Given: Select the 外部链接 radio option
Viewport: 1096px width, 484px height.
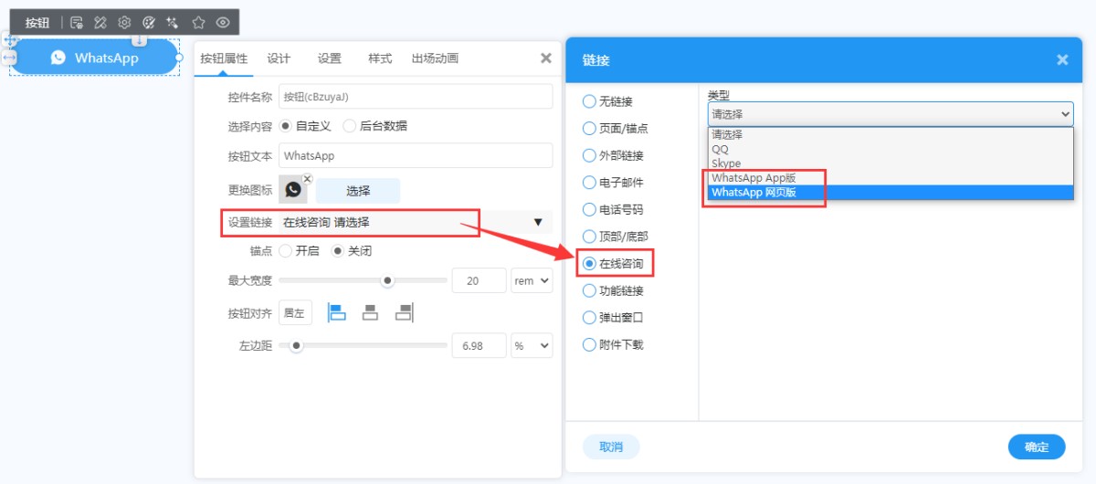Looking at the screenshot, I should click(589, 155).
